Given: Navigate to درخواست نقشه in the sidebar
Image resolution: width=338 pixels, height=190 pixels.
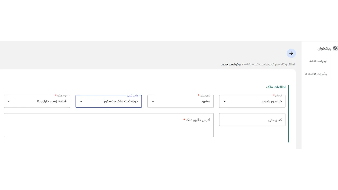Looking at the screenshot, I should [x=318, y=61].
